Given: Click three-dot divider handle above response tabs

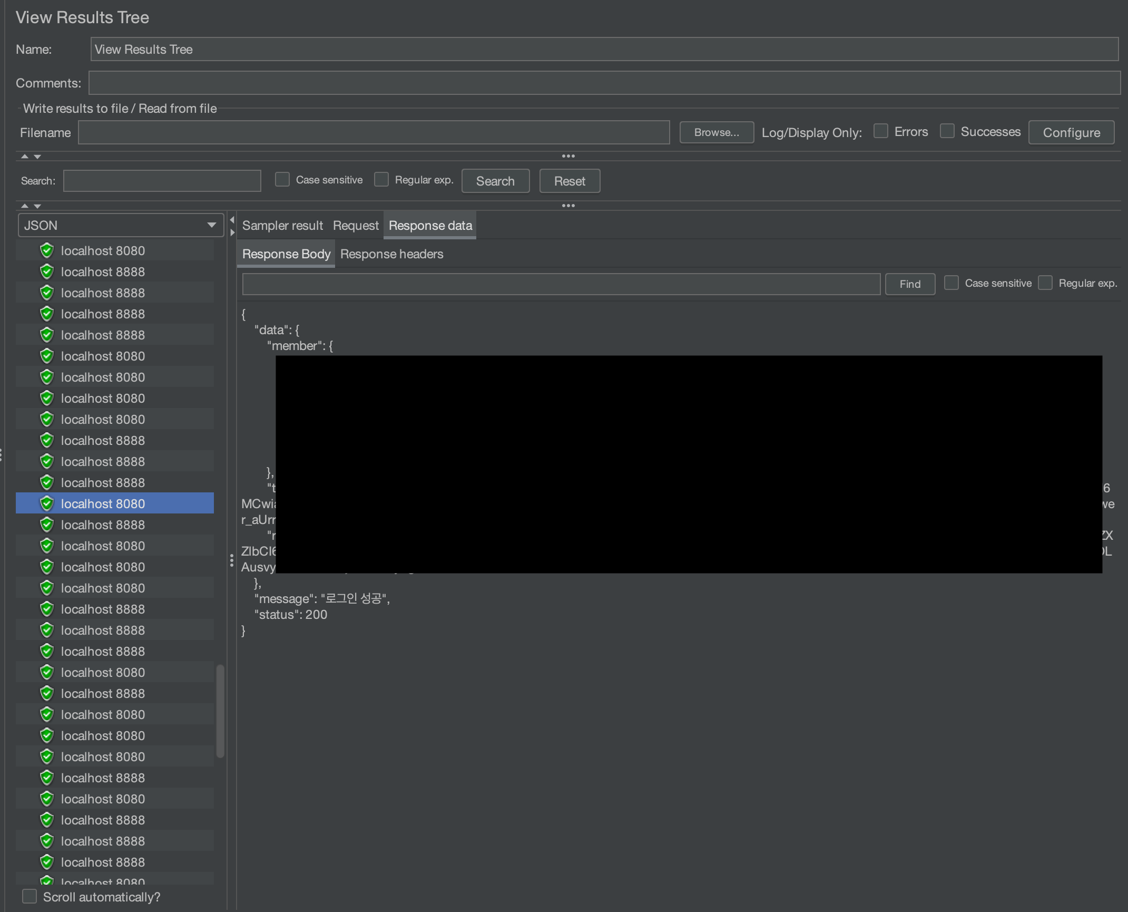Looking at the screenshot, I should coord(568,206).
